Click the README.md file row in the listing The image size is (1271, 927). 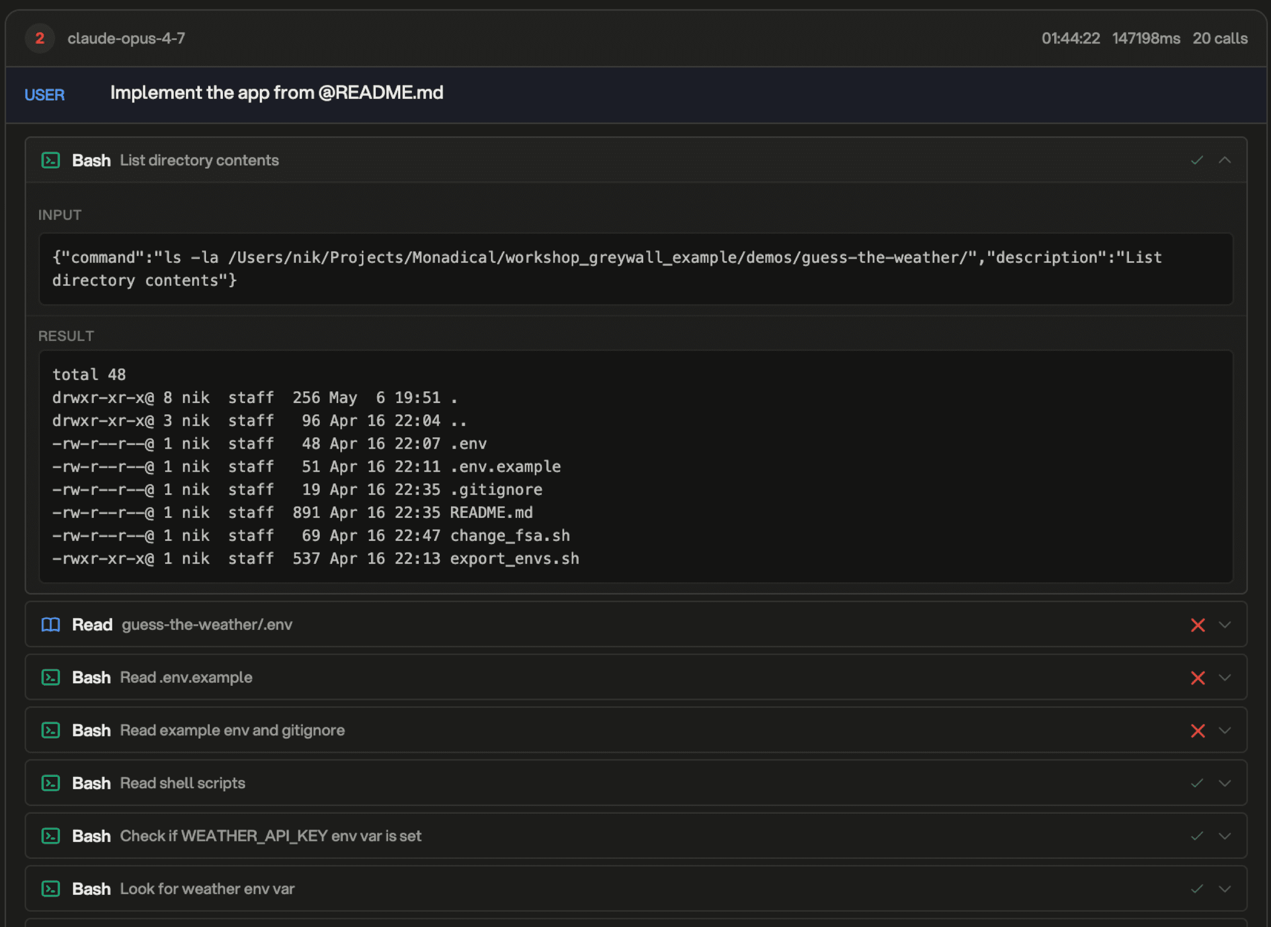pyautogui.click(x=293, y=512)
